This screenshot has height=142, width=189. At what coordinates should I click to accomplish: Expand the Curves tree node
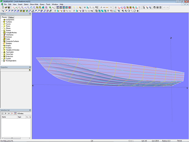point(2,24)
